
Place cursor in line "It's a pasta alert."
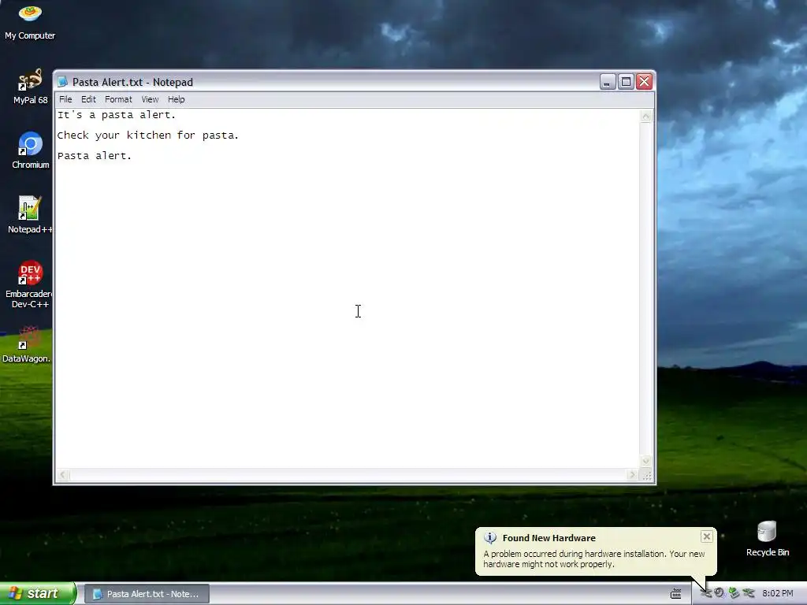tap(117, 115)
